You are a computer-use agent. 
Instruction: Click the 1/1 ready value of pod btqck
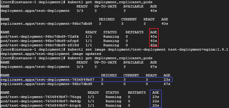click(91, 105)
